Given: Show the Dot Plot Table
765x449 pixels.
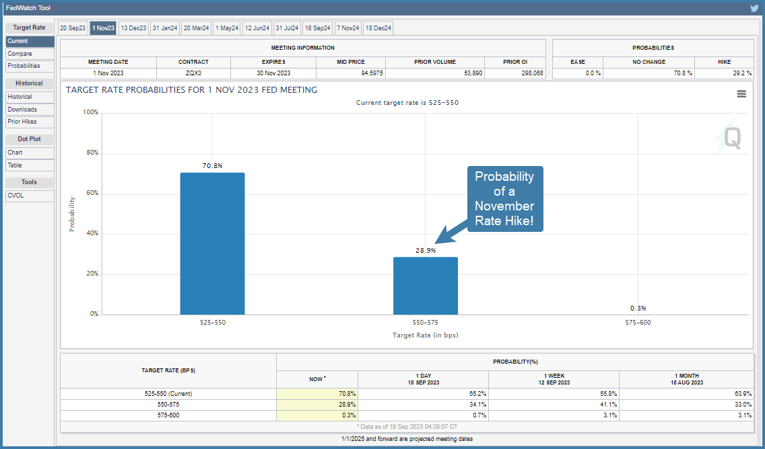Looking at the screenshot, I should click(x=30, y=165).
